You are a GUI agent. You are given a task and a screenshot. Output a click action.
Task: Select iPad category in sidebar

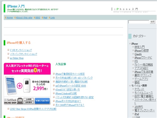coord(137,114)
